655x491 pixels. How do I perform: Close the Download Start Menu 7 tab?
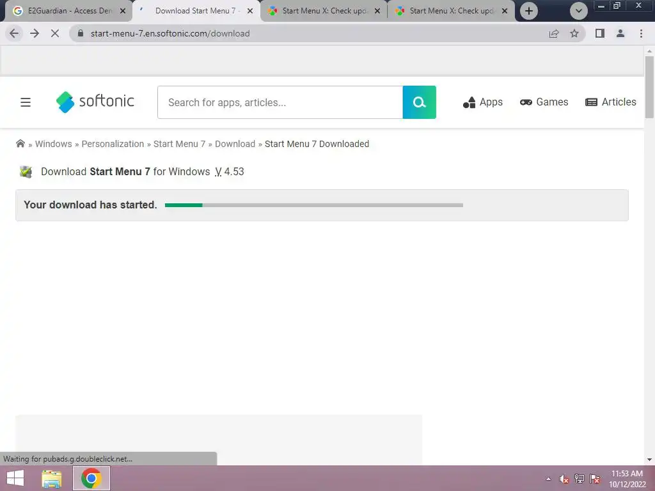[x=250, y=11]
